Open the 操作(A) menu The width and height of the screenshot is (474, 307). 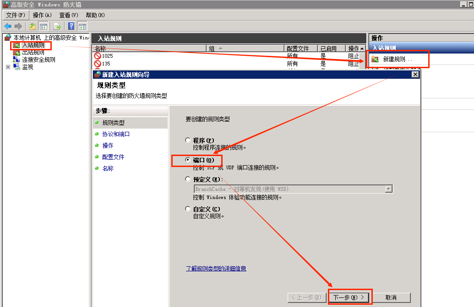(42, 15)
